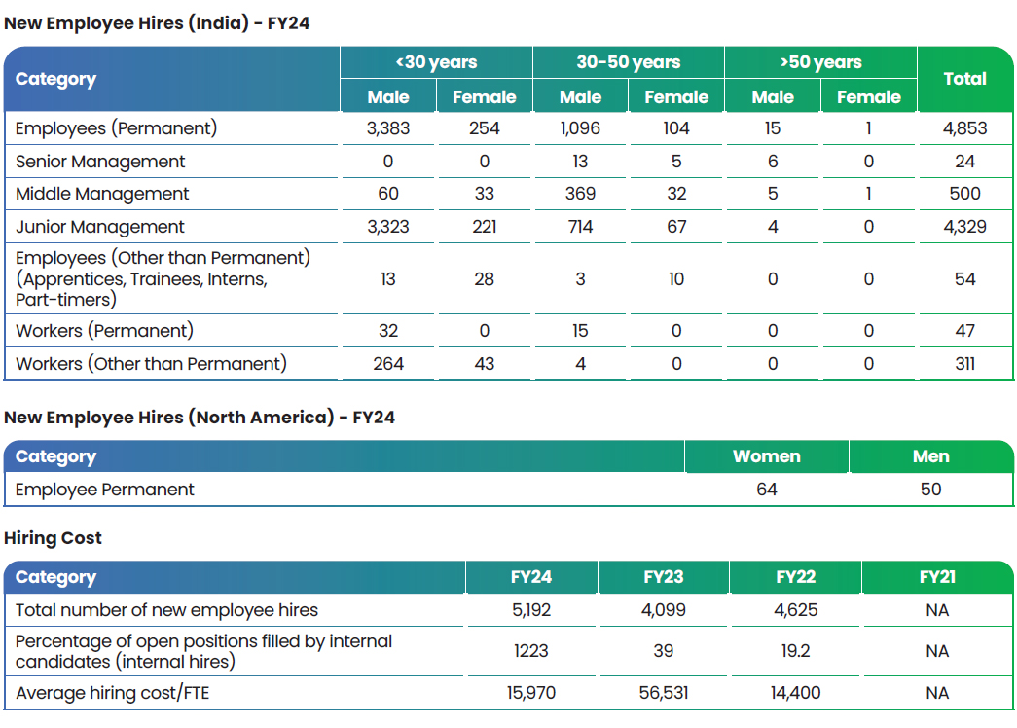Select the '>50 years' column header

click(820, 62)
